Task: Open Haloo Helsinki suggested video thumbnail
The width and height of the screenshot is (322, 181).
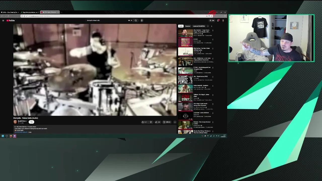Action: point(185,89)
